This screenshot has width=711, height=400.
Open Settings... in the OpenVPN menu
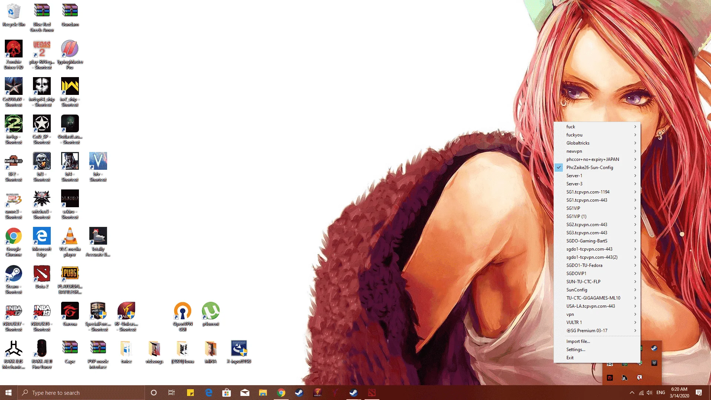click(597, 350)
